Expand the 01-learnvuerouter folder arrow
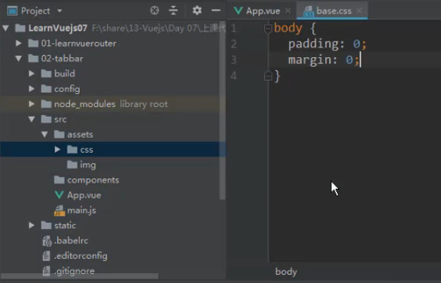Viewport: 441px width, 283px height. 19,43
